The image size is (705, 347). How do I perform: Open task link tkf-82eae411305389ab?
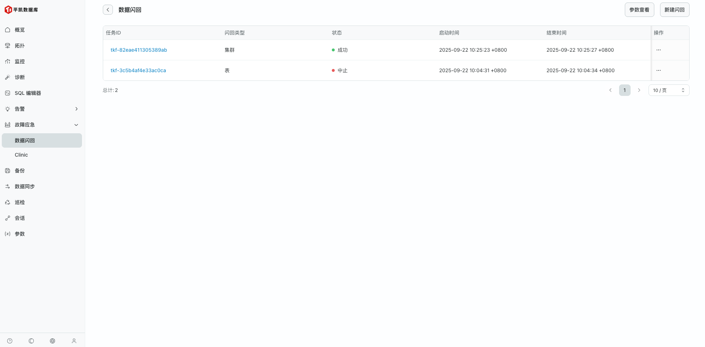coord(139,50)
